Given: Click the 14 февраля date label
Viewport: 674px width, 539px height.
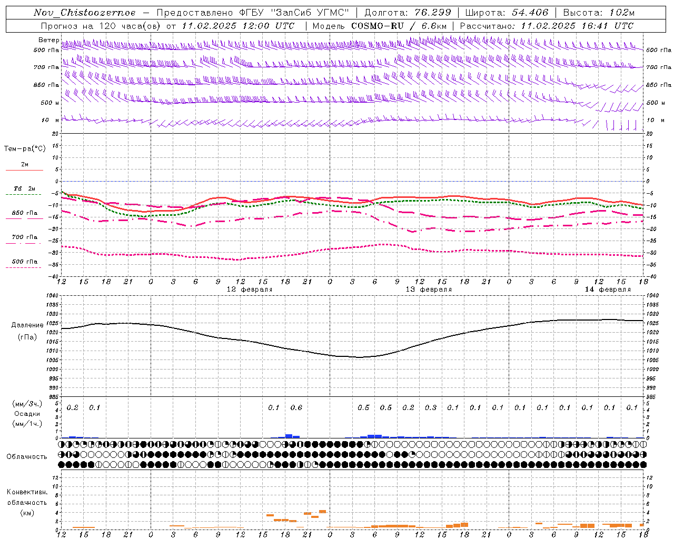Looking at the screenshot, I should 608,290.
